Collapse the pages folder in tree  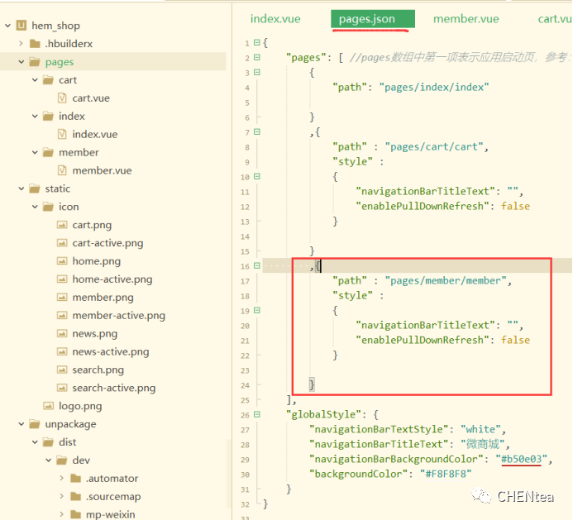[x=21, y=62]
